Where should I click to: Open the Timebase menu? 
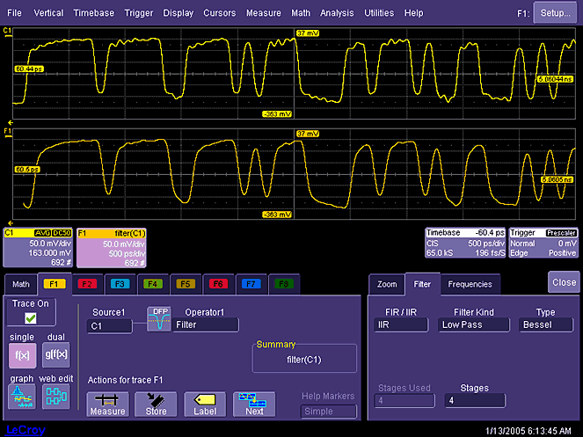click(x=93, y=13)
